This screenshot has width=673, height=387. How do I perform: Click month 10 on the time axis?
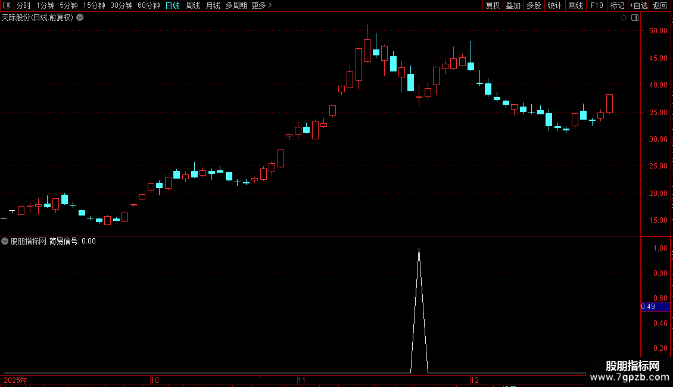(x=154, y=380)
